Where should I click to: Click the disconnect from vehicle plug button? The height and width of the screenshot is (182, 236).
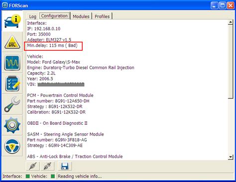(47, 166)
